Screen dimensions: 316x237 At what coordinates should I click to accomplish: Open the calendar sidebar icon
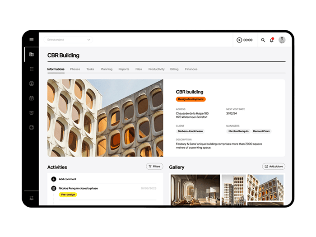32,98
